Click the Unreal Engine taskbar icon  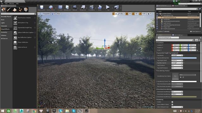pyautogui.click(x=80, y=111)
